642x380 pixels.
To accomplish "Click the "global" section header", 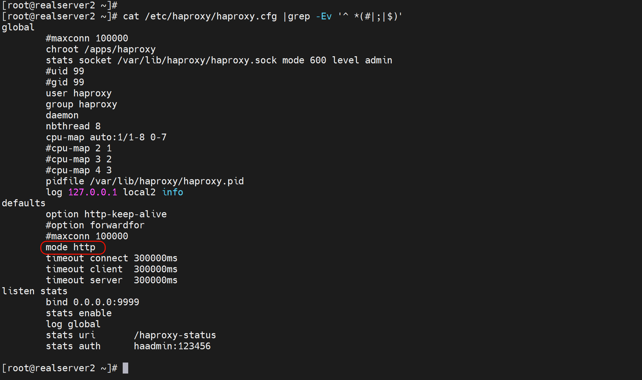I will pos(18,27).
